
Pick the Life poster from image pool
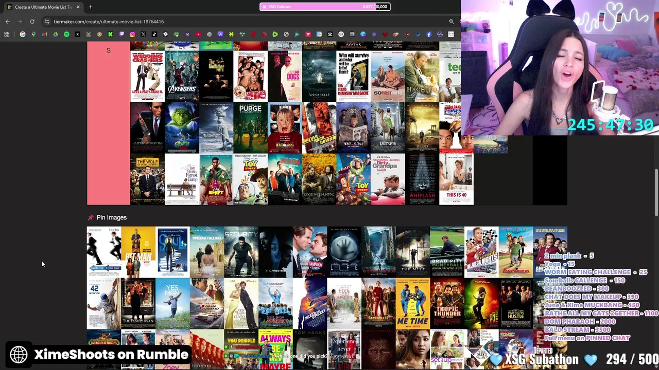point(344,252)
